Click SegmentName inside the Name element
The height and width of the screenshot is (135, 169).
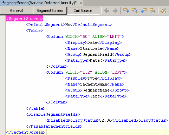[93, 84]
